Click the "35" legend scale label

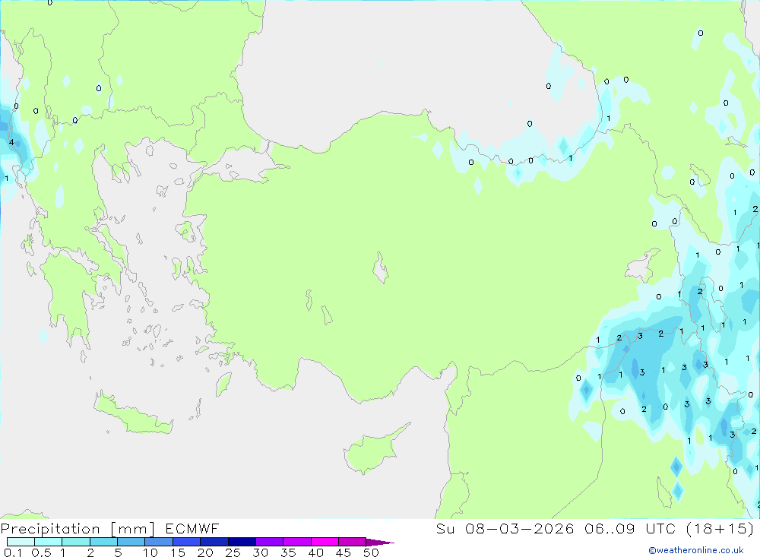pyautogui.click(x=288, y=552)
